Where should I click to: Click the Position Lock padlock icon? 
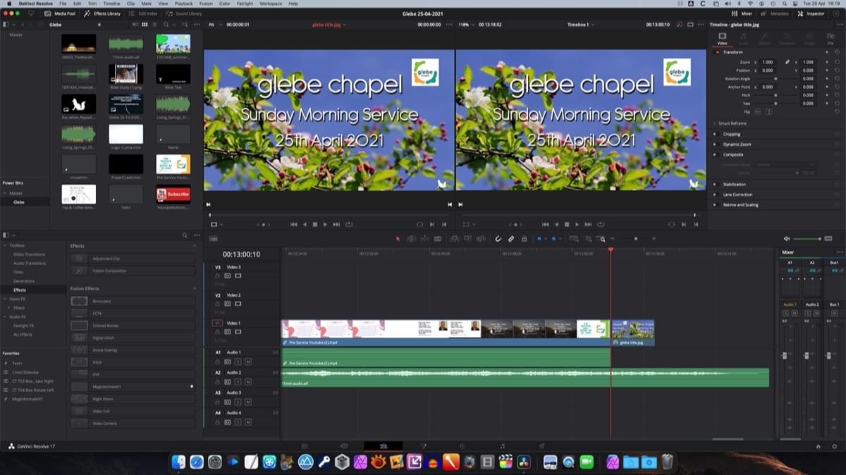click(524, 239)
